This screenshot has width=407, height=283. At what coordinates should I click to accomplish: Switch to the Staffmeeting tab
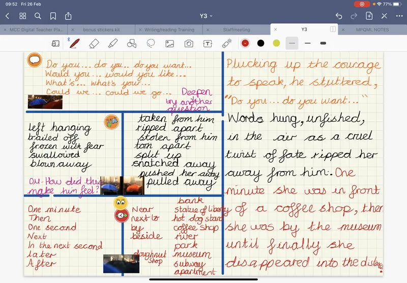pyautogui.click(x=236, y=30)
